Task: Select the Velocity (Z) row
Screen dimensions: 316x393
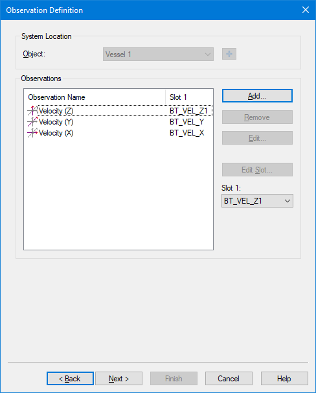Action: [120, 110]
